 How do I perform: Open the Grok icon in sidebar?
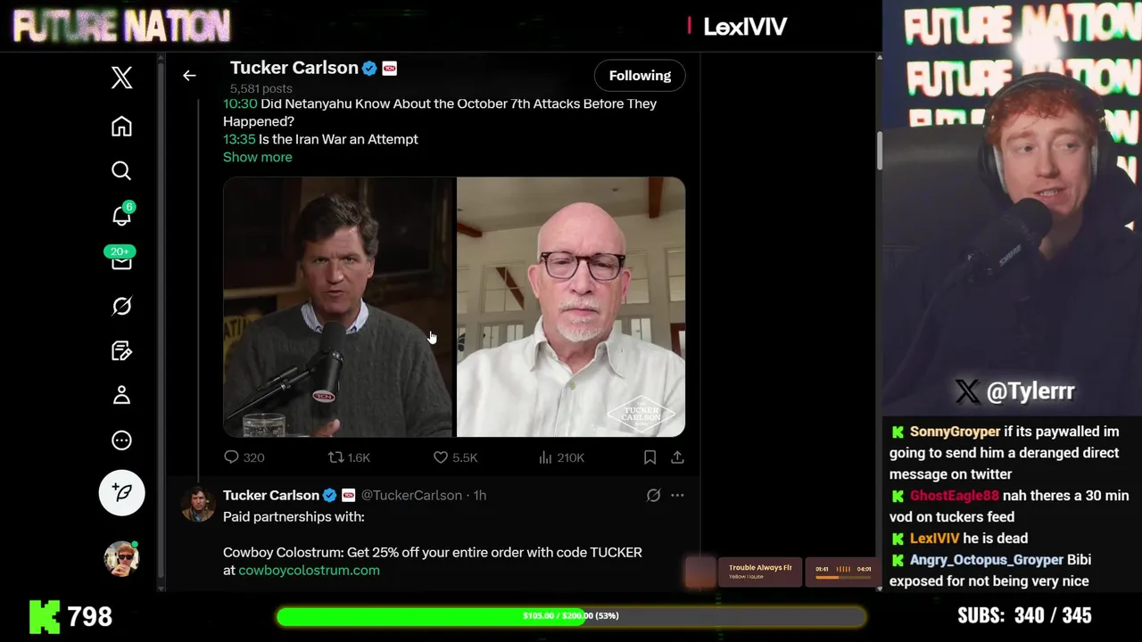(x=121, y=306)
